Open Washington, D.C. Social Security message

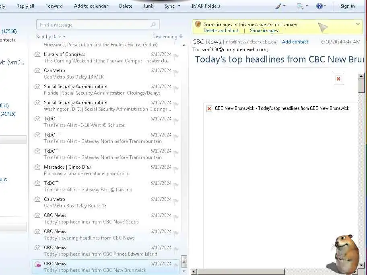coord(105,106)
